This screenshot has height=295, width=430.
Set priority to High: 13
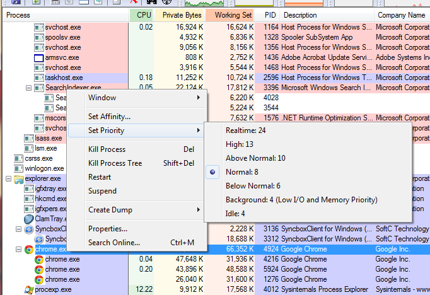pos(308,144)
